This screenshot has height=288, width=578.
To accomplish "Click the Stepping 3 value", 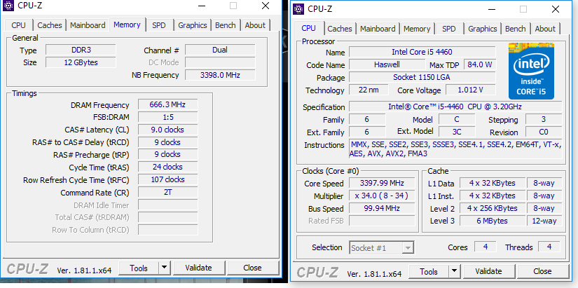I will click(x=544, y=120).
